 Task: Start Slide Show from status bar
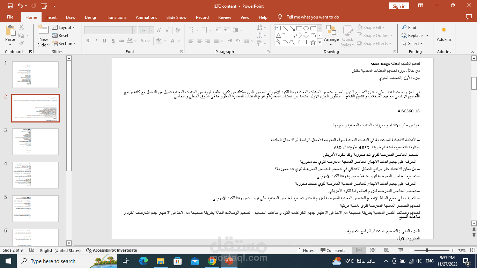pyautogui.click(x=401, y=250)
